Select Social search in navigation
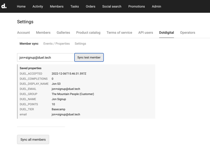Screen dimensions: 210x150 [112, 6]
